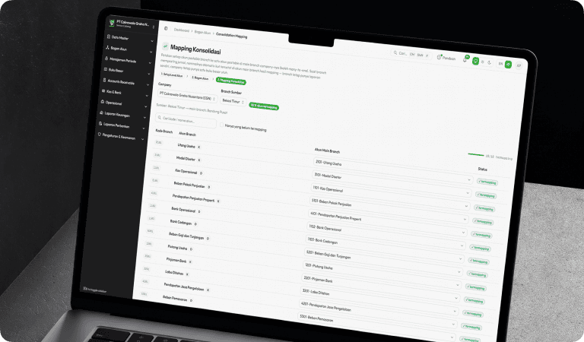Screen dimensions: 584x342
Task: Select step 3 Mapping Konsolidasi
Action: coord(231,81)
